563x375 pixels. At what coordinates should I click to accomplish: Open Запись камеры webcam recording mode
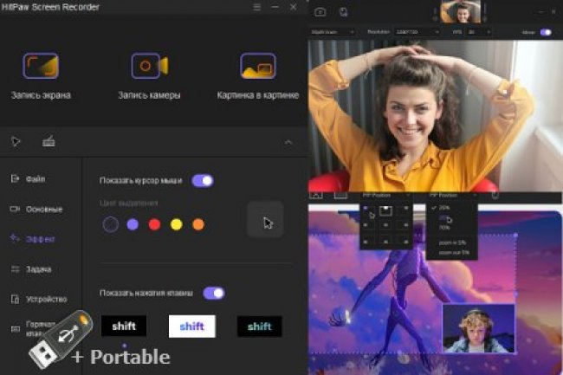pyautogui.click(x=149, y=66)
